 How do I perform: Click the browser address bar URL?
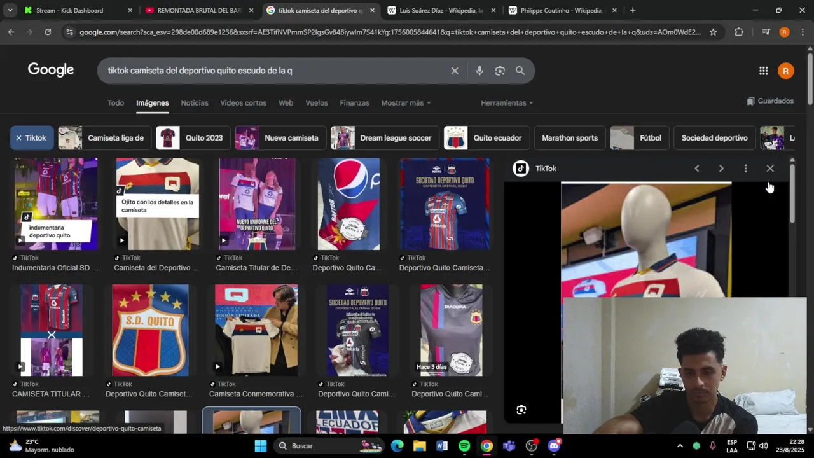click(x=390, y=32)
